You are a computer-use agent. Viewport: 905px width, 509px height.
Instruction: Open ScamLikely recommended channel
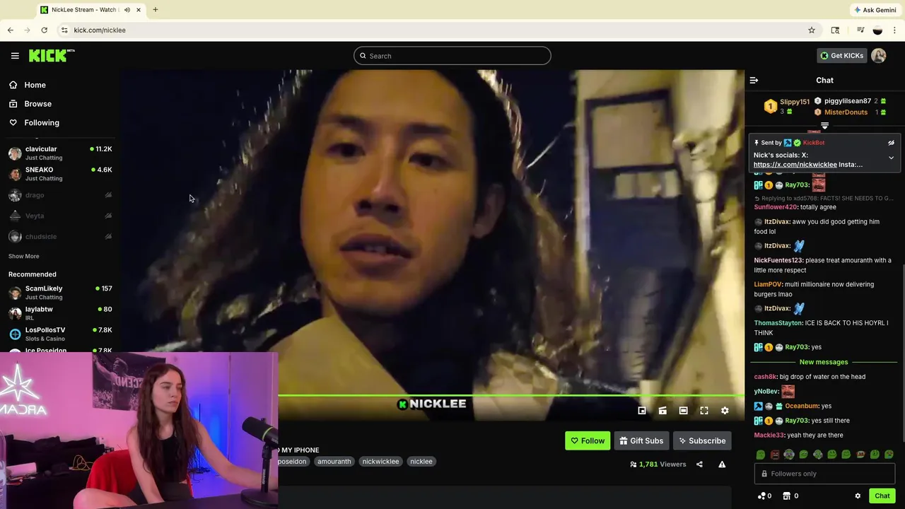pos(60,293)
